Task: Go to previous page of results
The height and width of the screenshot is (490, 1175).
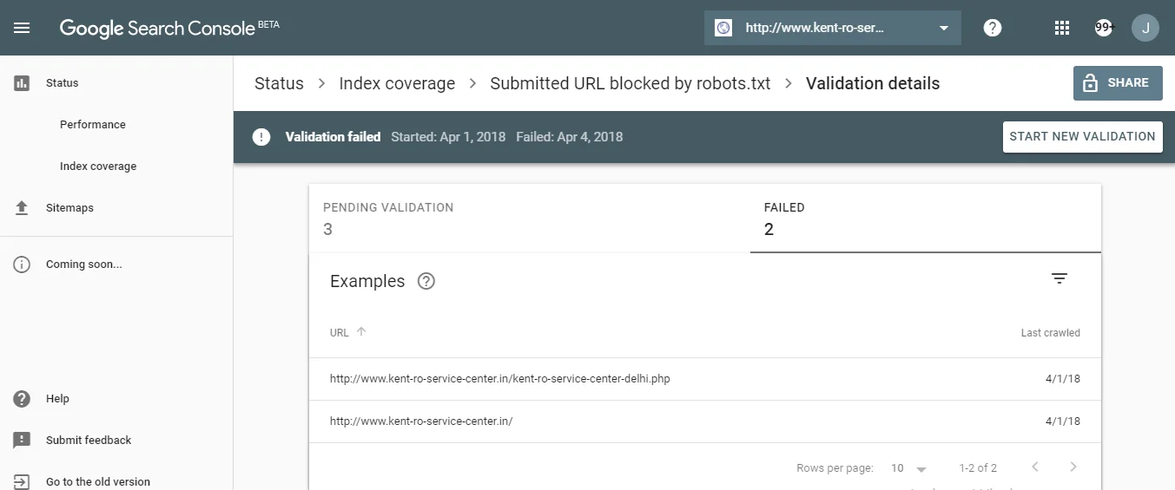Action: click(x=1034, y=467)
